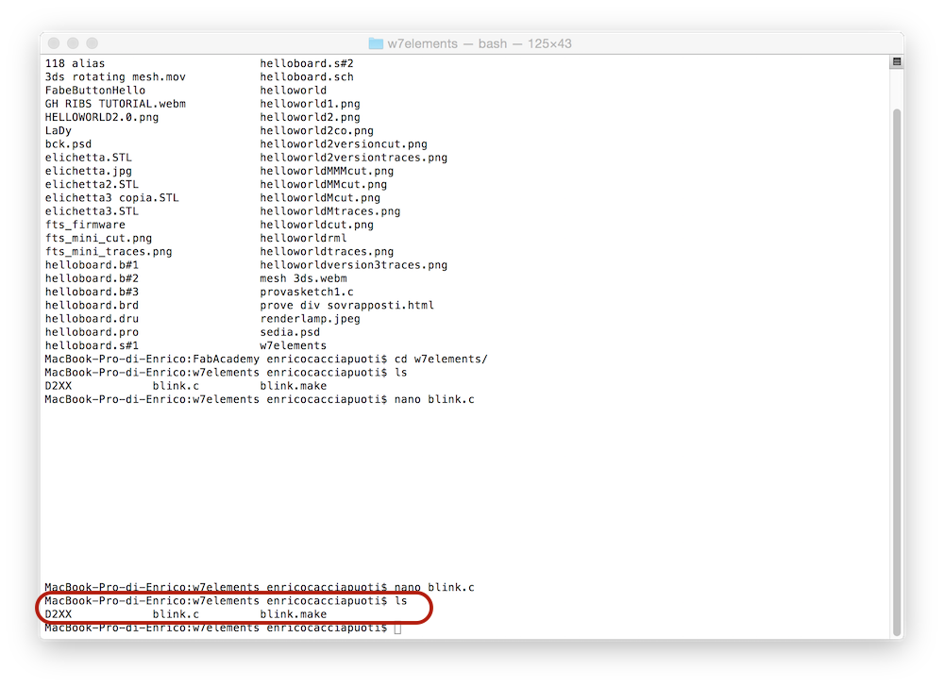
Task: Click the 'LaDy' entry
Action: click(x=59, y=130)
